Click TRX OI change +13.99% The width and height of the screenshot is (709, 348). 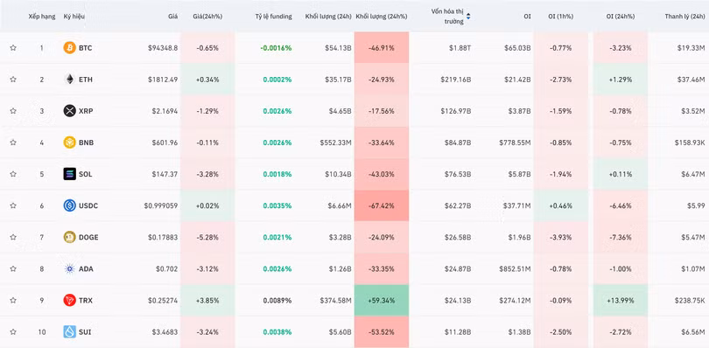pos(621,300)
